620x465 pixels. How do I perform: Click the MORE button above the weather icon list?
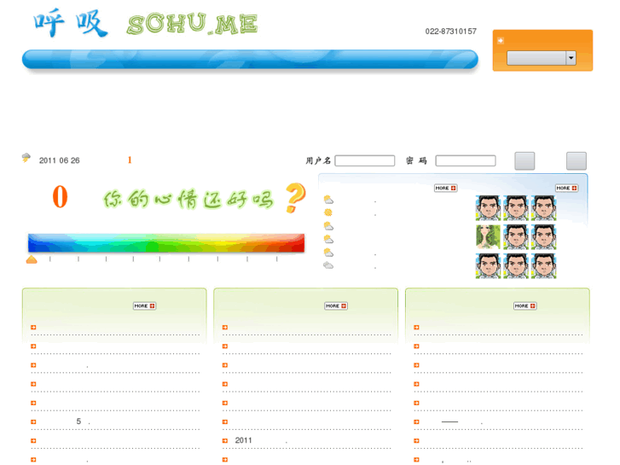tap(446, 188)
